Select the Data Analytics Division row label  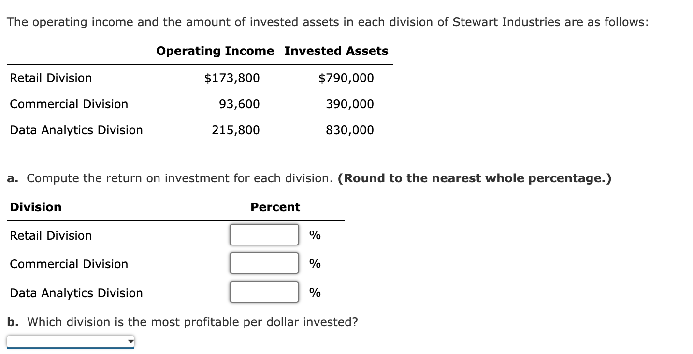tap(76, 293)
